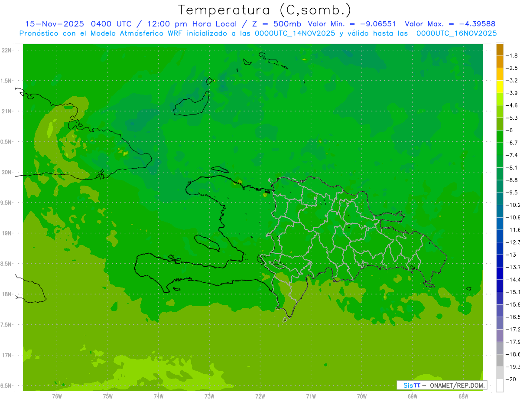Click the '-17.2' color scale value
Screen dimensions: 520x402
click(513, 330)
